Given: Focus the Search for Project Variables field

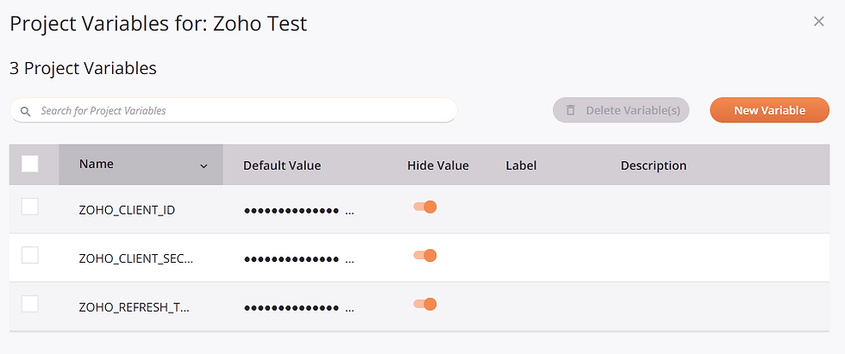Looking at the screenshot, I should pyautogui.click(x=234, y=111).
